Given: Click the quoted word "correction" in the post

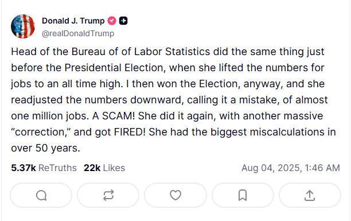Looking at the screenshot, I should pos(42,132).
